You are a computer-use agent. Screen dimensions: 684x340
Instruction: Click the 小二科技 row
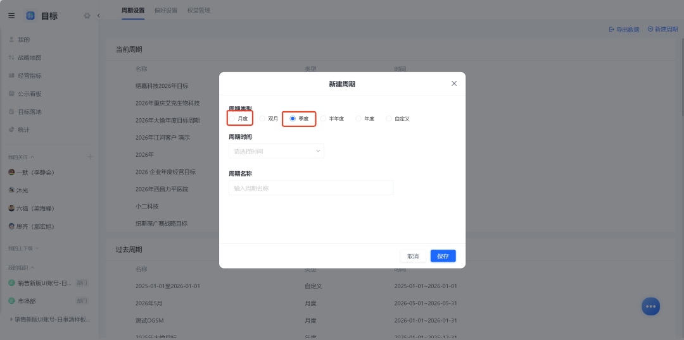tap(147, 207)
